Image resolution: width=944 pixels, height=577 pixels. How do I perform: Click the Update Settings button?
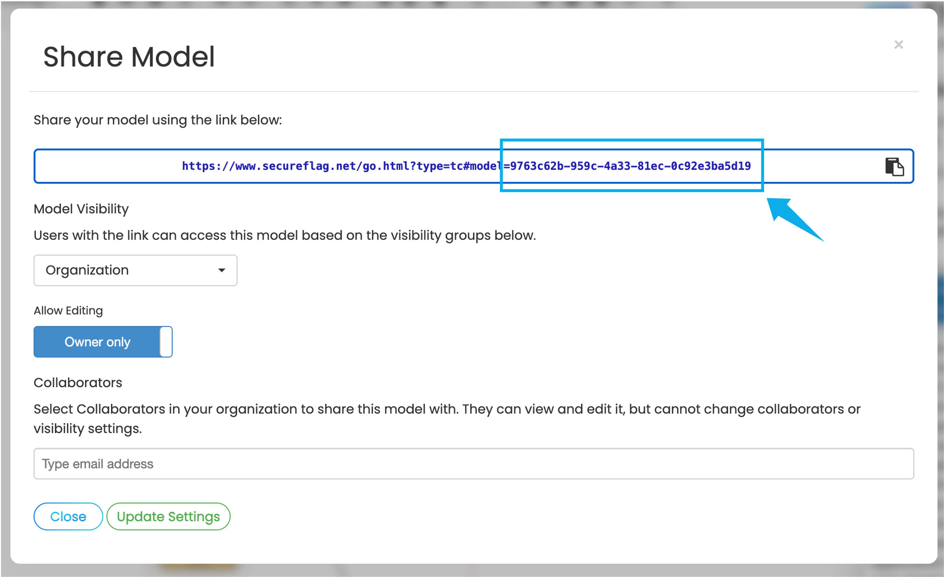point(168,517)
